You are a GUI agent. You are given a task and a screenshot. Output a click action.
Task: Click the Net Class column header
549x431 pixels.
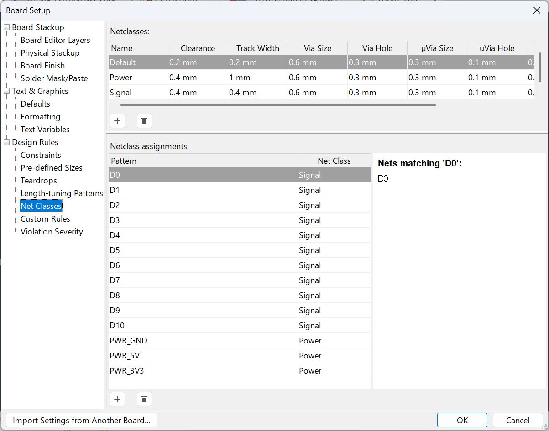point(334,161)
